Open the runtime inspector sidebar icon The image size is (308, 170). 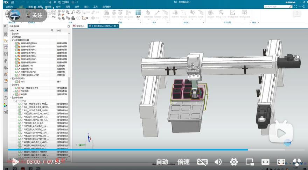6,47
